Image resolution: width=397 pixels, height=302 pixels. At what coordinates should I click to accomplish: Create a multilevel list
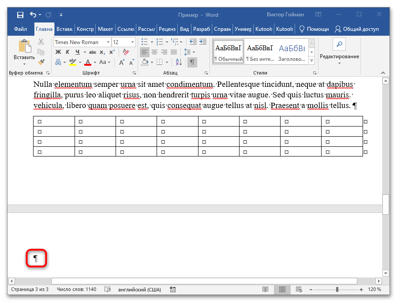(175, 42)
